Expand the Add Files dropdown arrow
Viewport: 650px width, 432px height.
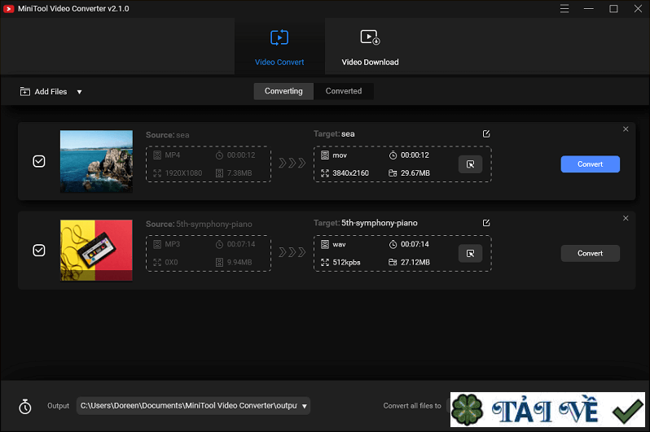pos(79,92)
